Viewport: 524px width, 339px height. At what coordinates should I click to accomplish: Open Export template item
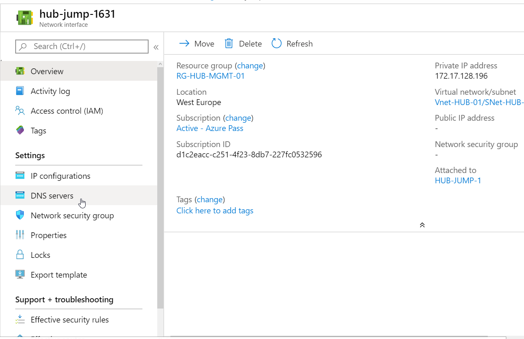coord(79,275)
